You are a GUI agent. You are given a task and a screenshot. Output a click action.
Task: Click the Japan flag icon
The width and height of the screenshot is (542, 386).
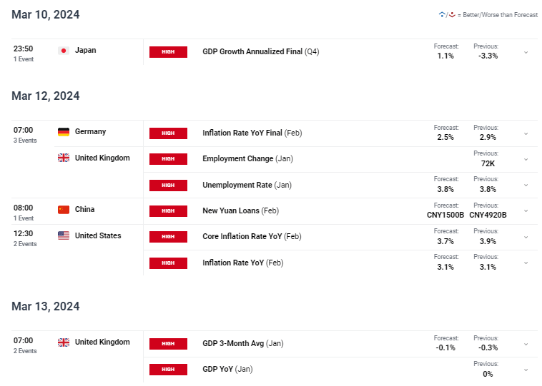tap(64, 51)
